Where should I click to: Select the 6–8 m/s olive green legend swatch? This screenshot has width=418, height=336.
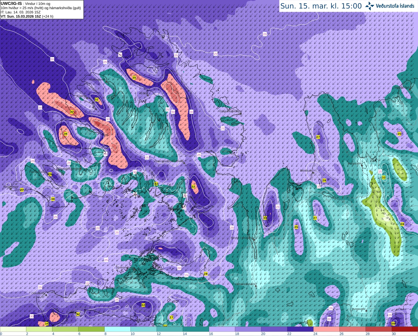click(91, 329)
